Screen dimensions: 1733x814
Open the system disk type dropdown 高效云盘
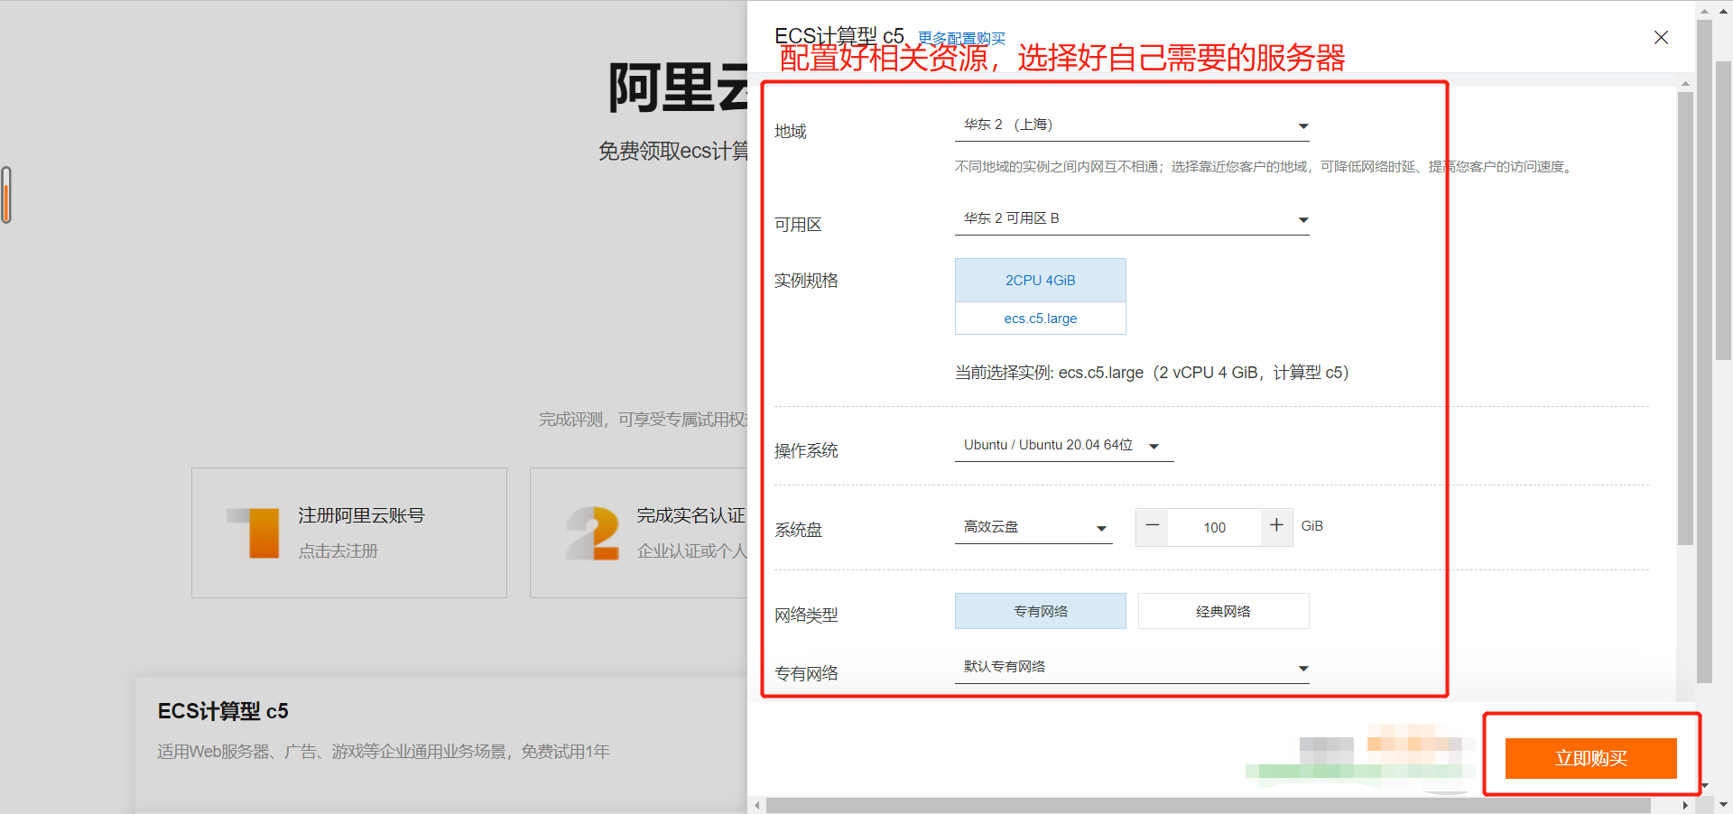point(1033,528)
